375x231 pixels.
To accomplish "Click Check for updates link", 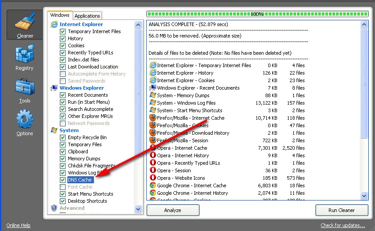I will (343, 225).
